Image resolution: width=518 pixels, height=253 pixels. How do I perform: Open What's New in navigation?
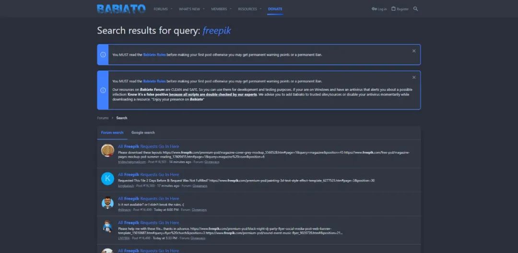pos(189,9)
